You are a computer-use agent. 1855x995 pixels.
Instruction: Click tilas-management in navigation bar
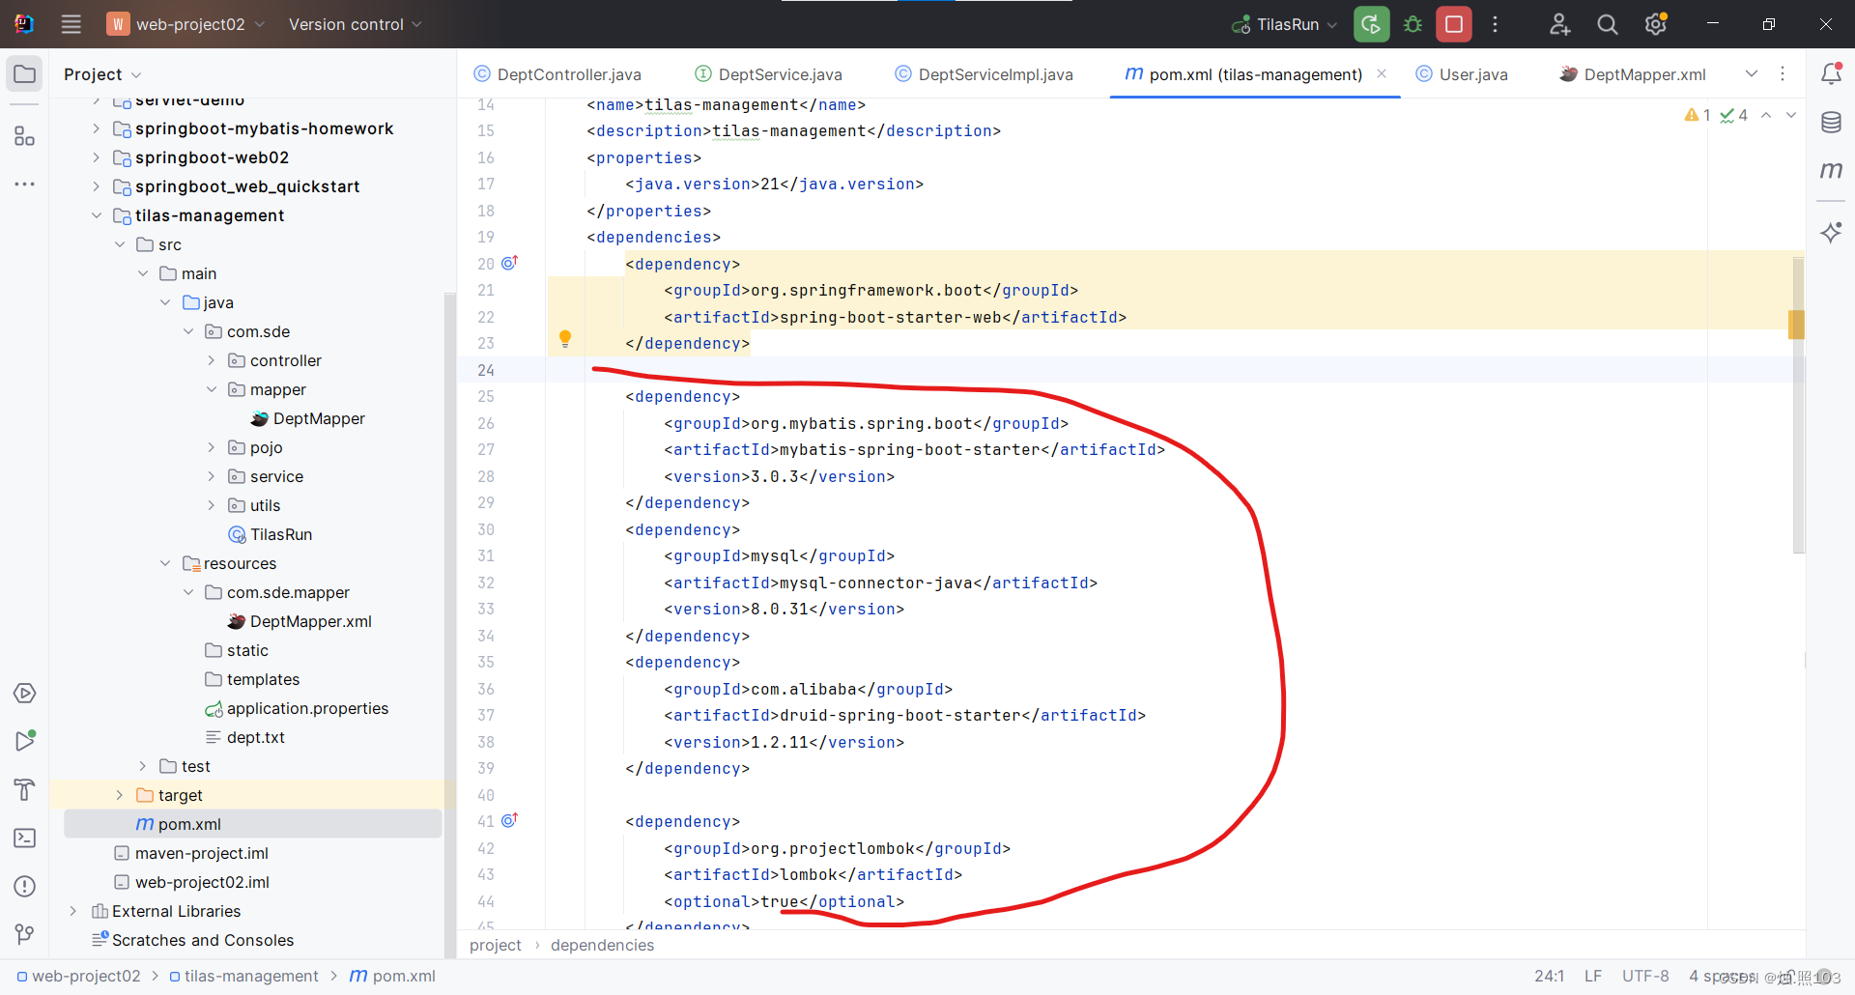pos(243,976)
